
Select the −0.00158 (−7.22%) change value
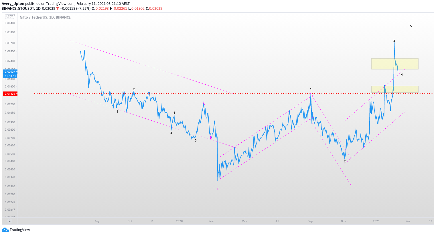(x=75, y=9)
